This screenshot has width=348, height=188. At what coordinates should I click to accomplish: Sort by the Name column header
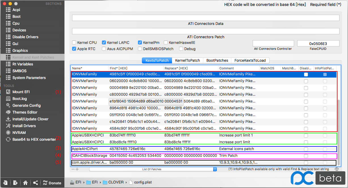[x=89, y=68]
